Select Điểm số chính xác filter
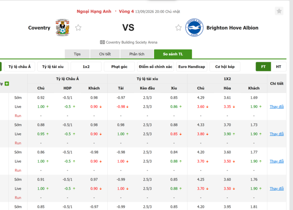The width and height of the screenshot is (293, 210). coord(156,67)
